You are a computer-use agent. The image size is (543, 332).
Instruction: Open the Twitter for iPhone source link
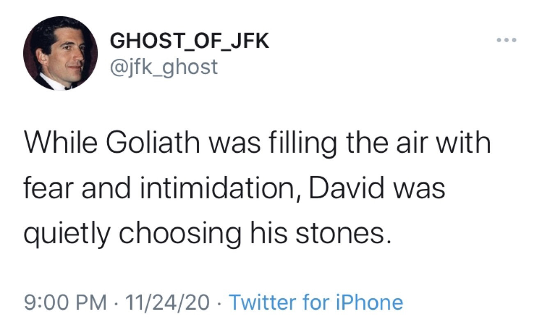click(315, 303)
